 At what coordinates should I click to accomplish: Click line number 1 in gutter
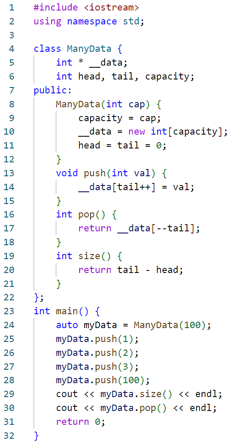(11, 8)
